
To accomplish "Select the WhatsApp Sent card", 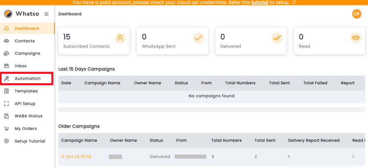I will 172,41.
